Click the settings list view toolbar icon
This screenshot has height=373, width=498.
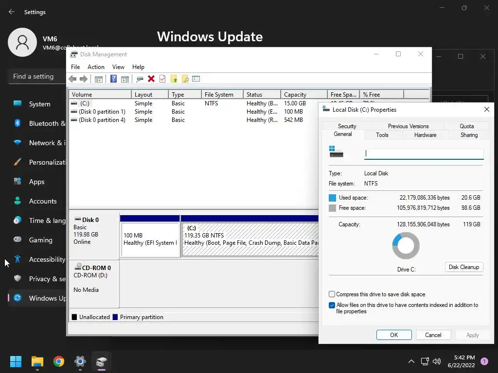[x=196, y=79]
